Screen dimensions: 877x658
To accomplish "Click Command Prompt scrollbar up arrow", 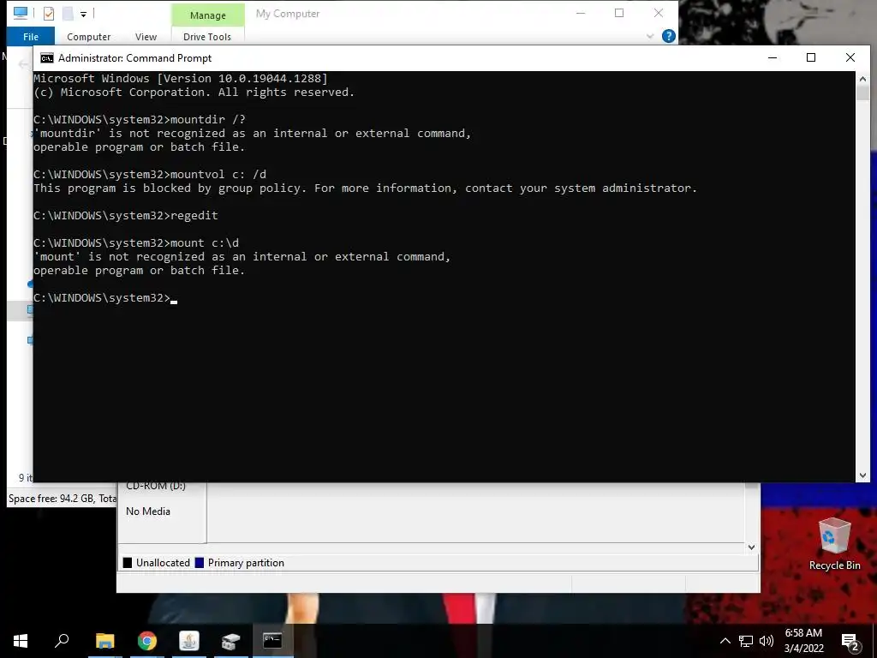I will point(862,79).
